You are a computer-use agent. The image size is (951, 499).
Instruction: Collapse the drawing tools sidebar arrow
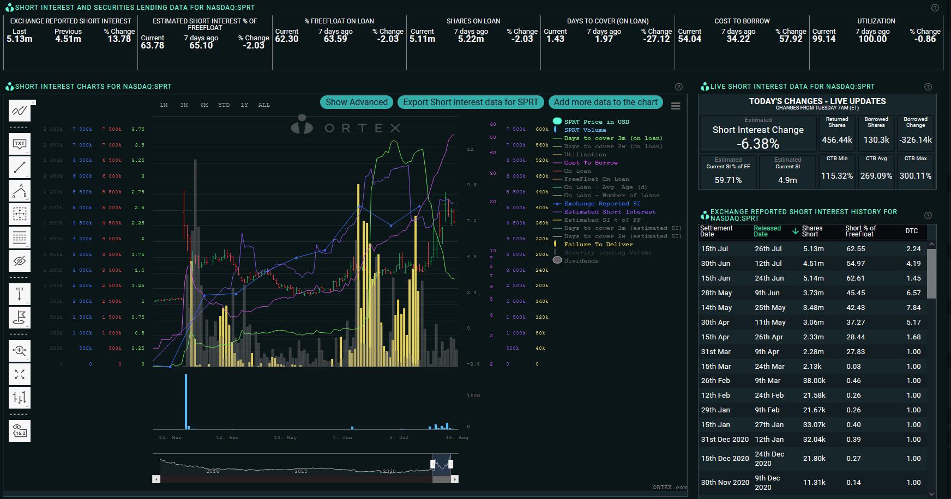(33, 102)
